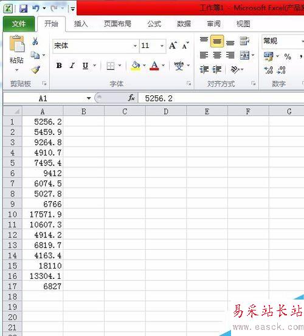Image resolution: width=304 pixels, height=336 pixels.
Task: Click the Accounting Number Format icon
Action: pyautogui.click(x=269, y=57)
